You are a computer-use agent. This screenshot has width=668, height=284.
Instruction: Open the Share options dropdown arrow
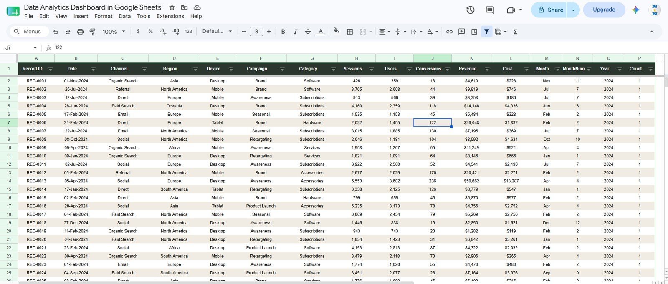tap(573, 10)
